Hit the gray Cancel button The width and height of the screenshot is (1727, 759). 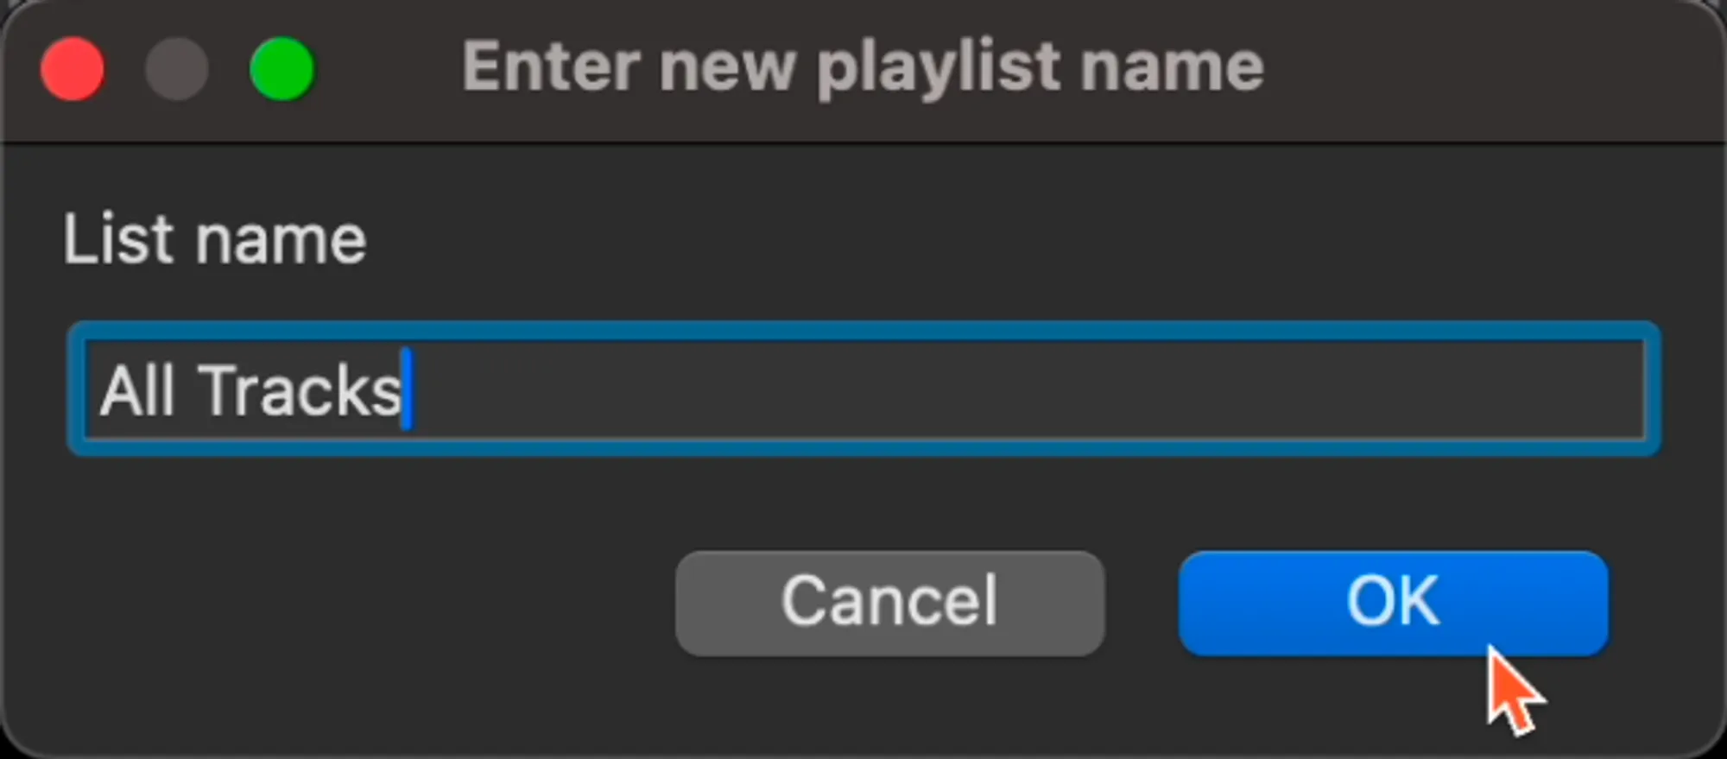pos(889,603)
